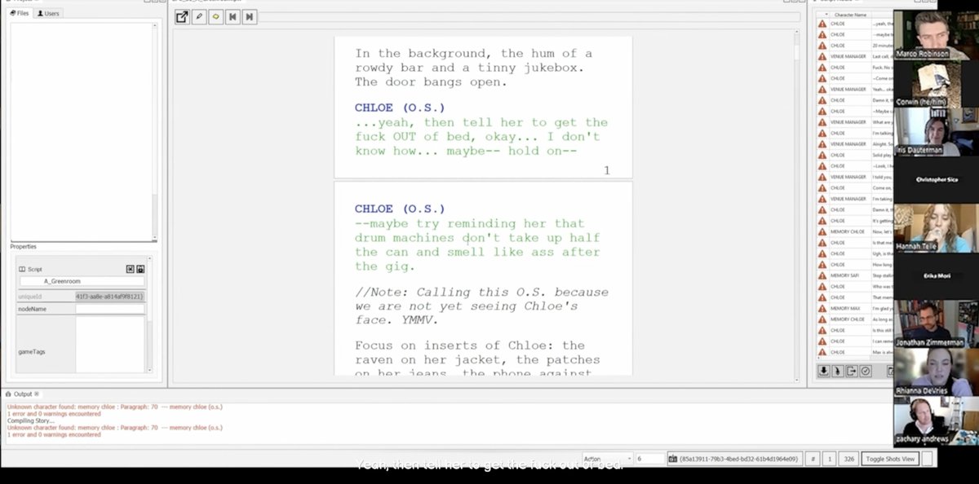Click the second CHLOE (O.S.) character heading

click(400, 209)
